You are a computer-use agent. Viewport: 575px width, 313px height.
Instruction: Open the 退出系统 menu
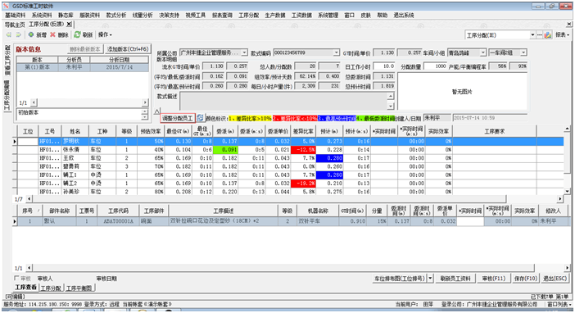404,16
